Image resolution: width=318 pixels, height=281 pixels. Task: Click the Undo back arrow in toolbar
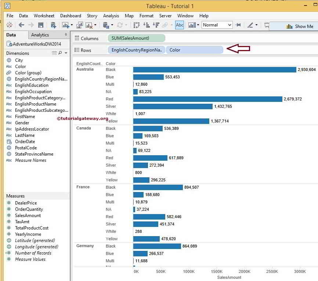pos(21,25)
